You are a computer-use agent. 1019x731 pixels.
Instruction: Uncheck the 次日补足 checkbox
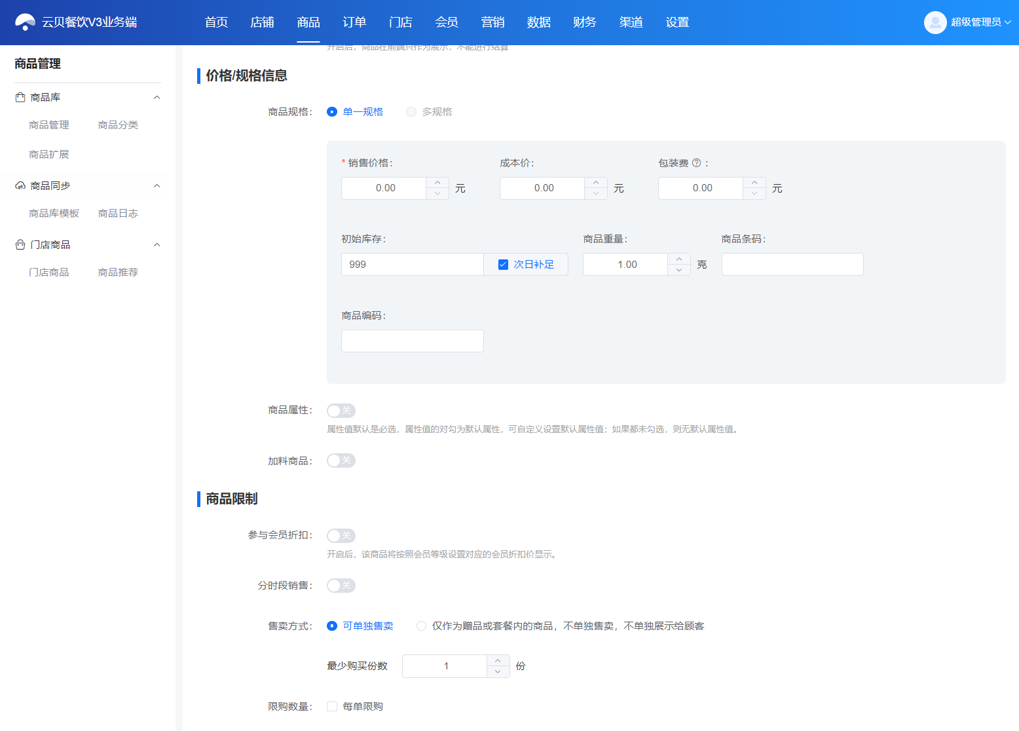tap(503, 265)
